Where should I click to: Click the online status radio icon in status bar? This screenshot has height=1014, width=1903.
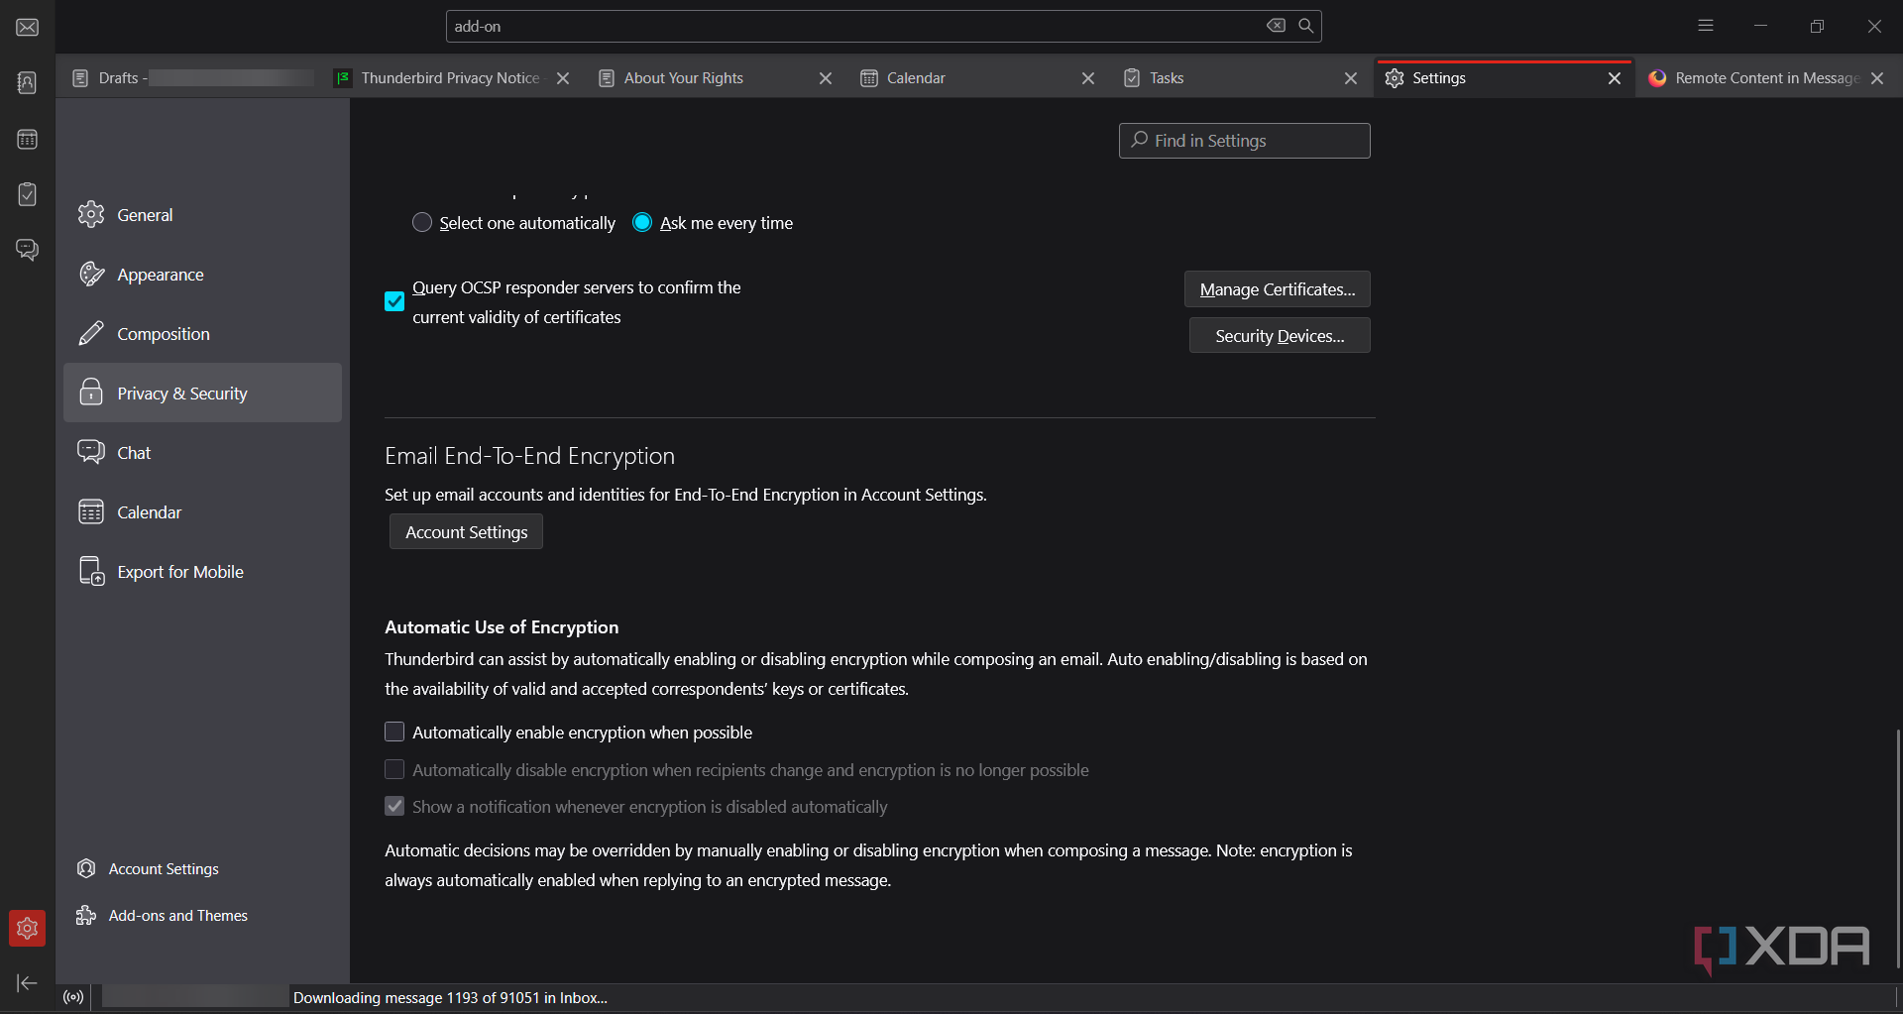point(73,997)
